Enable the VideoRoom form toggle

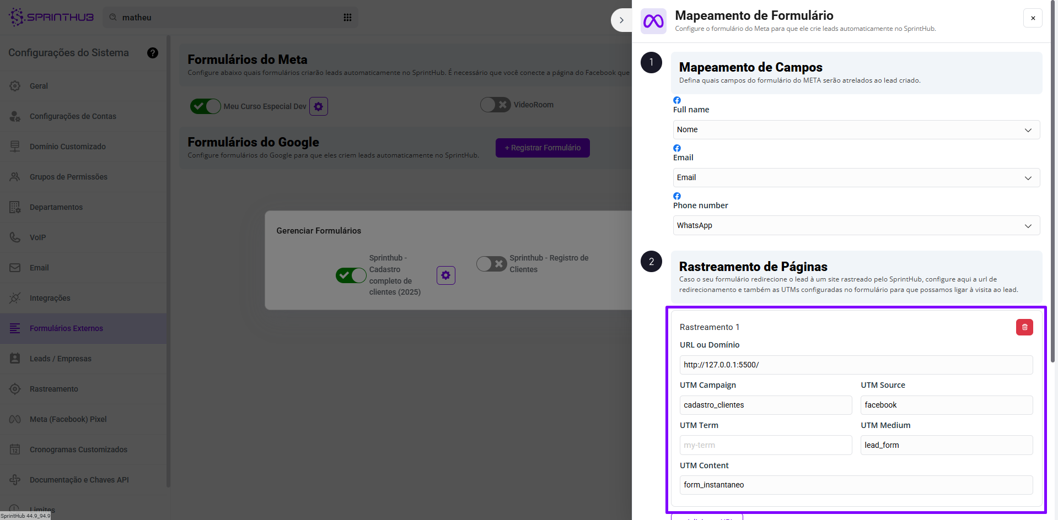(495, 105)
